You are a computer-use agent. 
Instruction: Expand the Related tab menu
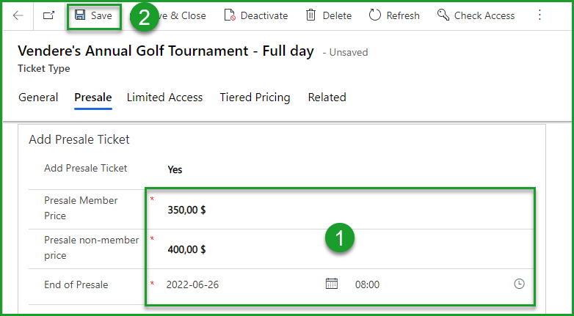click(x=327, y=98)
